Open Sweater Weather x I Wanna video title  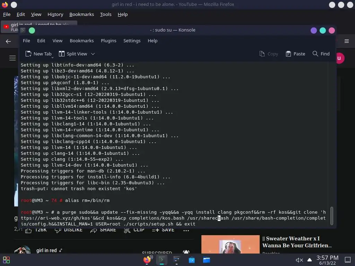297,242
